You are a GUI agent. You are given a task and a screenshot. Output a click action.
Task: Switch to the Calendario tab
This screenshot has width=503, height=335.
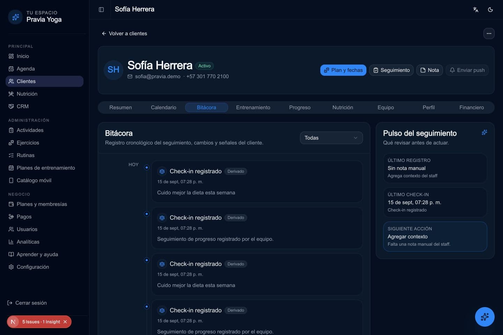coord(163,107)
